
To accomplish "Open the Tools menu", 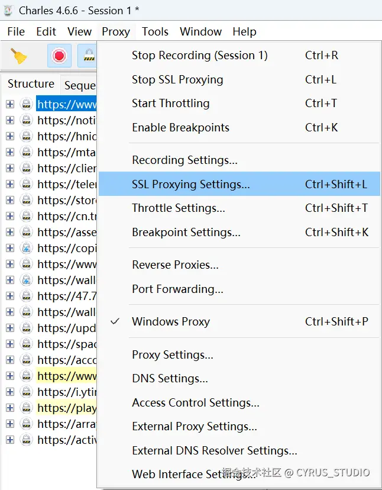I will point(155,31).
